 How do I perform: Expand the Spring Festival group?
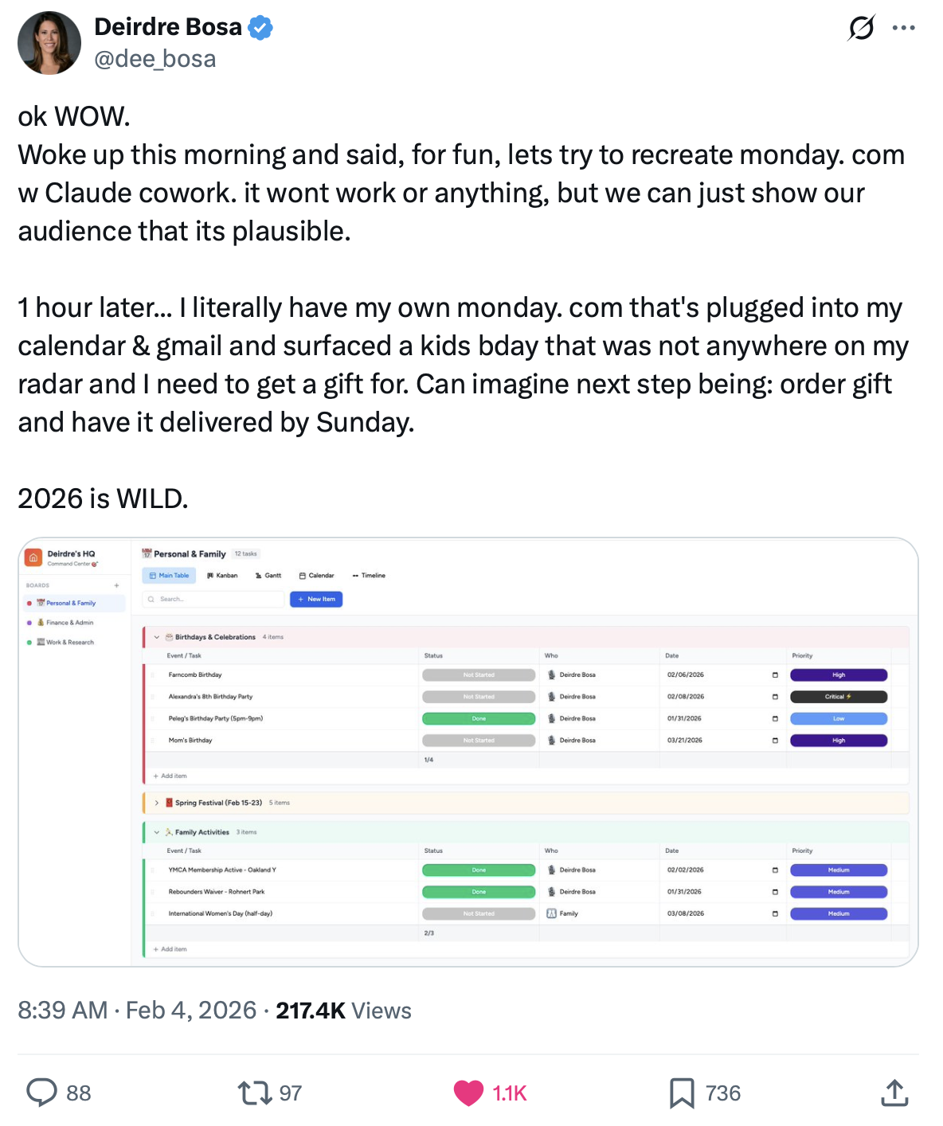point(157,803)
